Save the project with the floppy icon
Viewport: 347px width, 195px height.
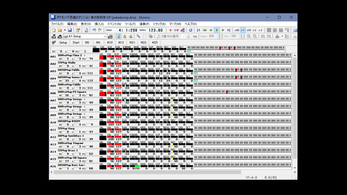point(70,30)
